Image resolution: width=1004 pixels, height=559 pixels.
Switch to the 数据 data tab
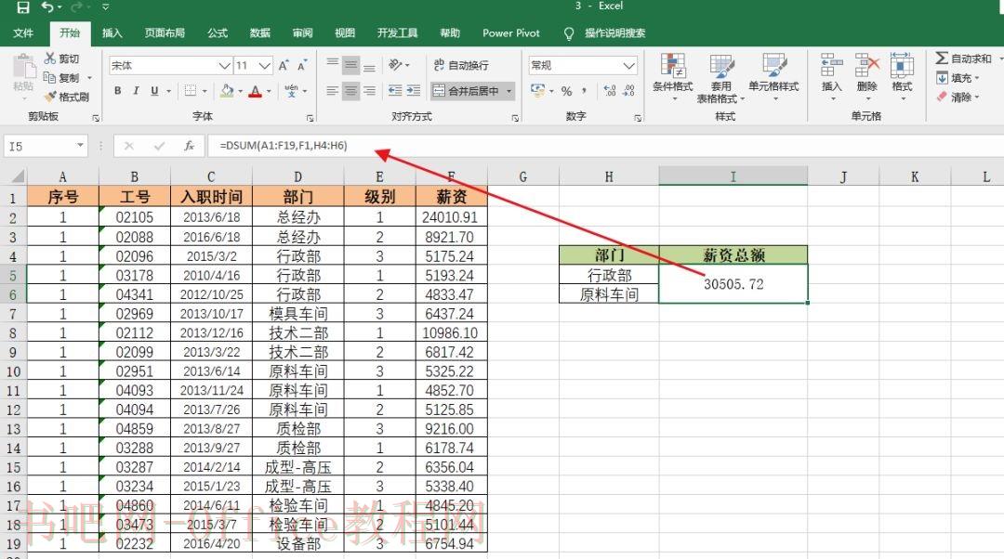[x=260, y=32]
